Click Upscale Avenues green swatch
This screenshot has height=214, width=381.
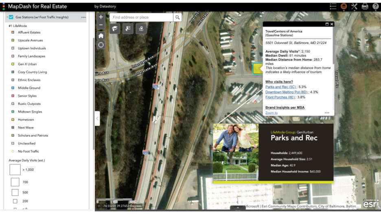(x=13, y=40)
